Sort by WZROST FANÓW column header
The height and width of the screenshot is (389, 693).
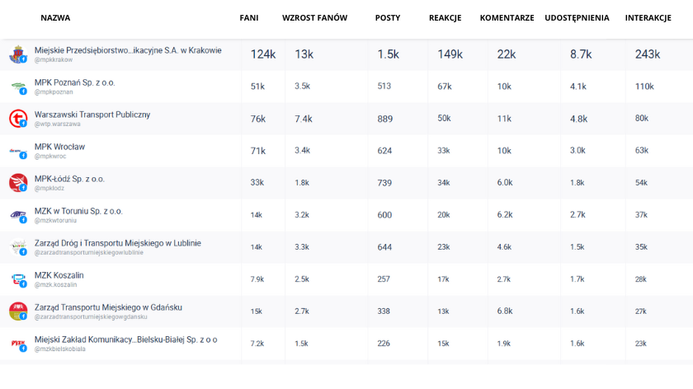(x=314, y=17)
